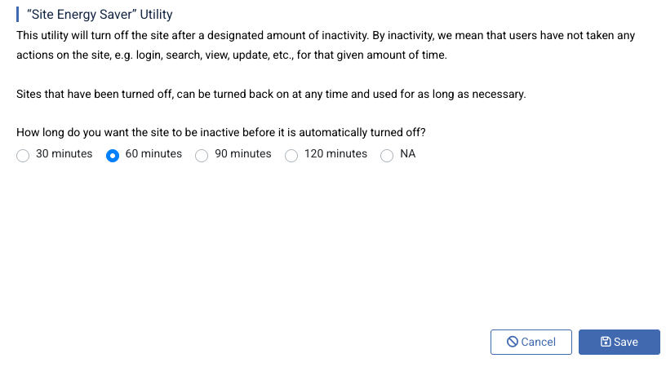Click the "30 minutes" text label
The image size is (666, 367).
64,153
